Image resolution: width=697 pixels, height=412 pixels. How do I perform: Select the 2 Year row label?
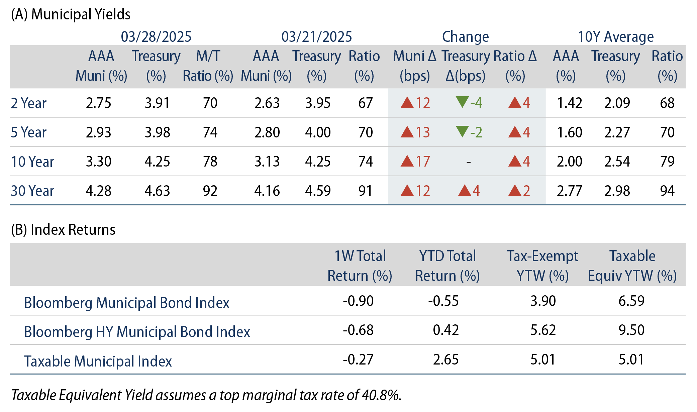28,103
